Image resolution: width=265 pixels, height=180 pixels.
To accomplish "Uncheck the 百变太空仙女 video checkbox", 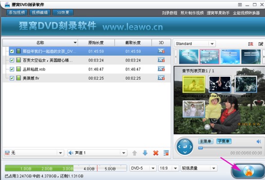I will [12, 60].
